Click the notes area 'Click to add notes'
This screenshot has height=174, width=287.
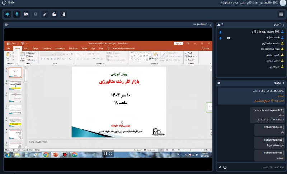coord(38,142)
